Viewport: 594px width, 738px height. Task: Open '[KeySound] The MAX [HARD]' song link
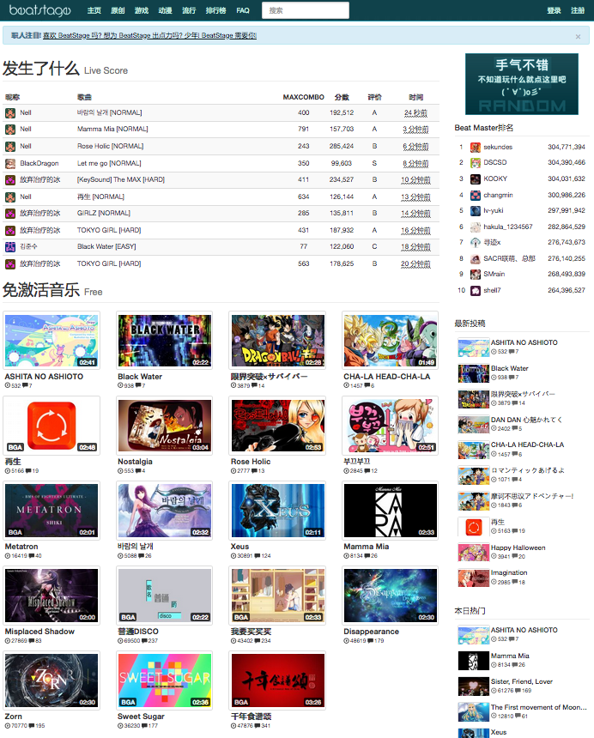[121, 179]
